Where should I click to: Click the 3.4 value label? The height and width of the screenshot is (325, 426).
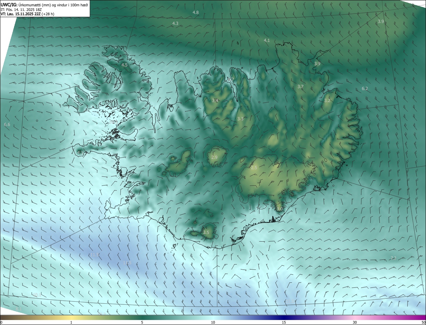click(x=215, y=100)
